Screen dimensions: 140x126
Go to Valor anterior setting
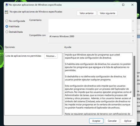click(x=86, y=13)
